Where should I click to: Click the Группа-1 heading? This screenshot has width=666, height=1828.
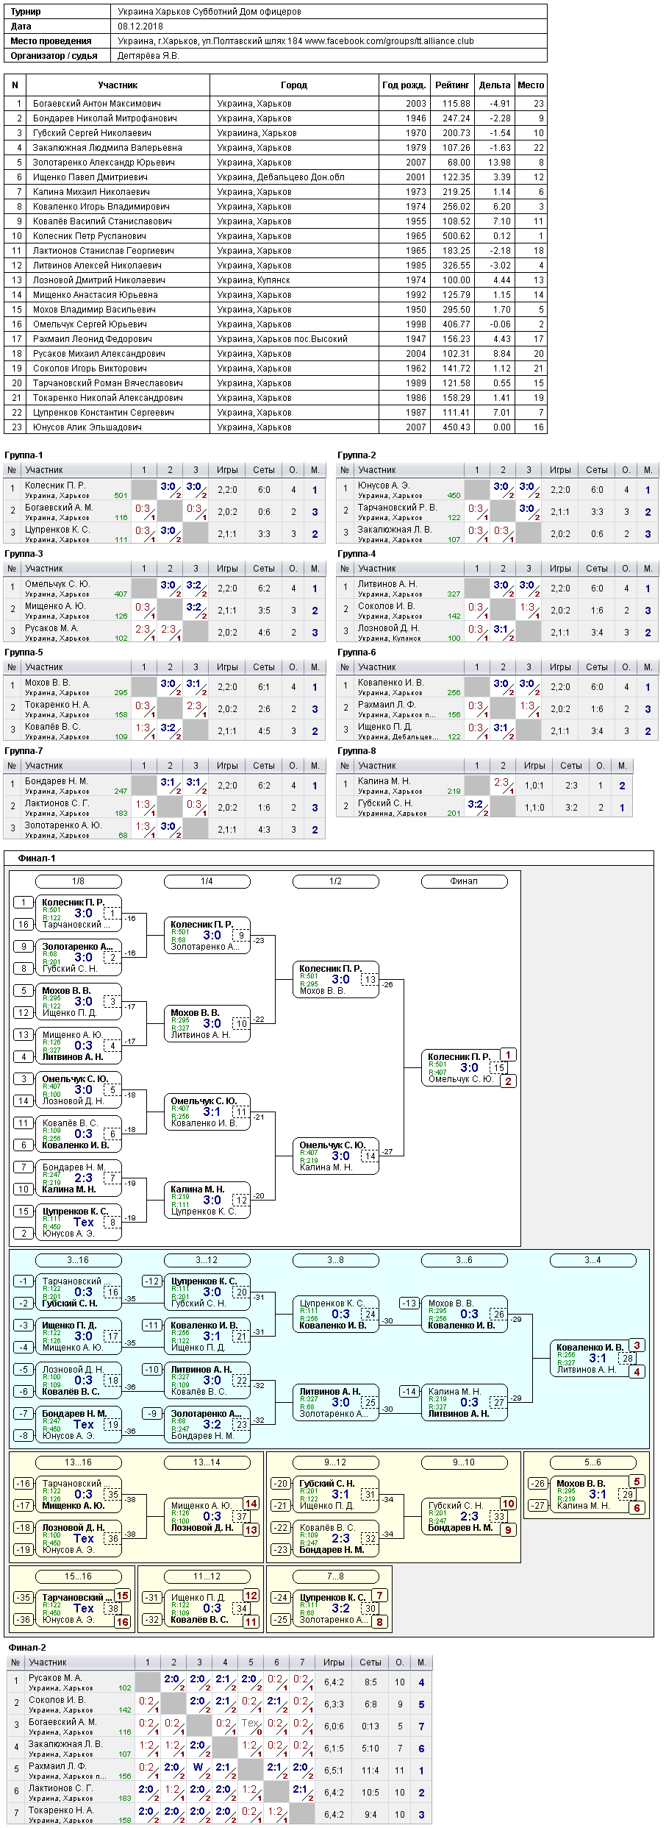click(24, 455)
